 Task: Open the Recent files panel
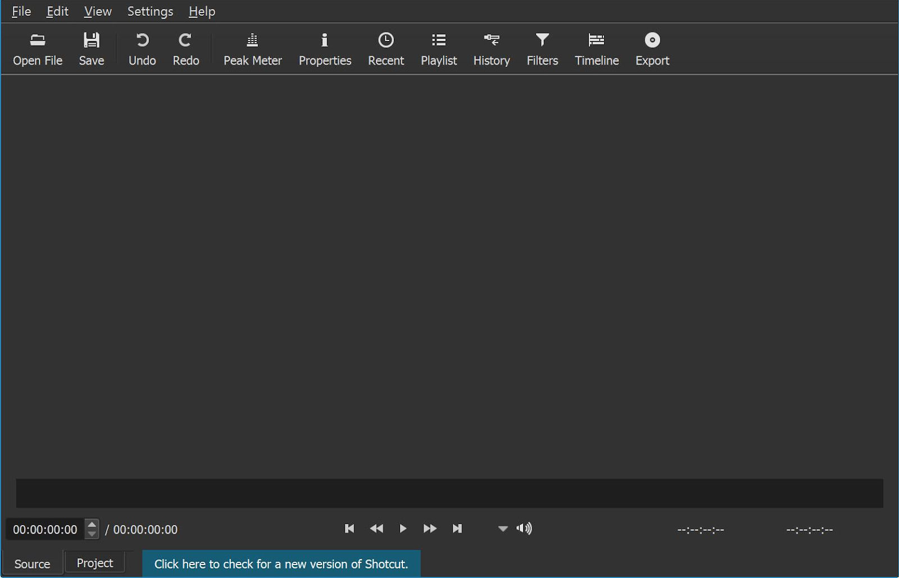coord(386,49)
